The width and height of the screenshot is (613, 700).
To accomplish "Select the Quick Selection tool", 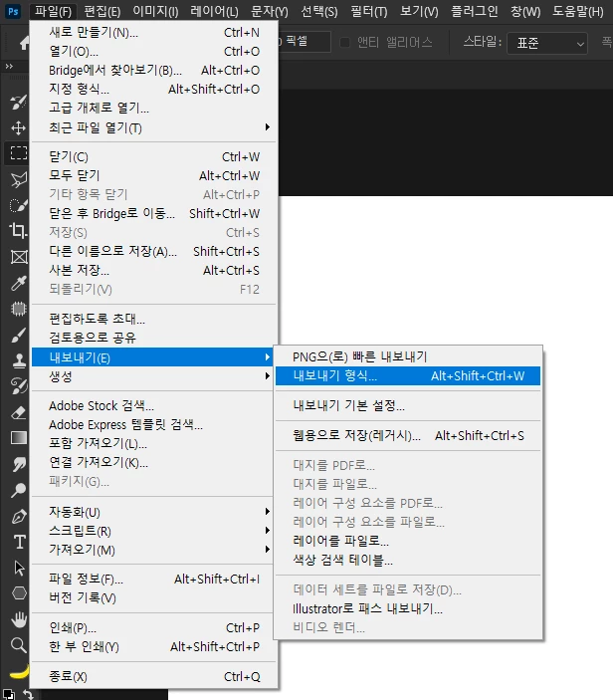I will (x=18, y=205).
